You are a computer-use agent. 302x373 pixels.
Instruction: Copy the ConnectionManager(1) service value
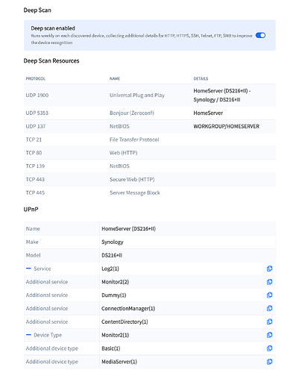269,308
